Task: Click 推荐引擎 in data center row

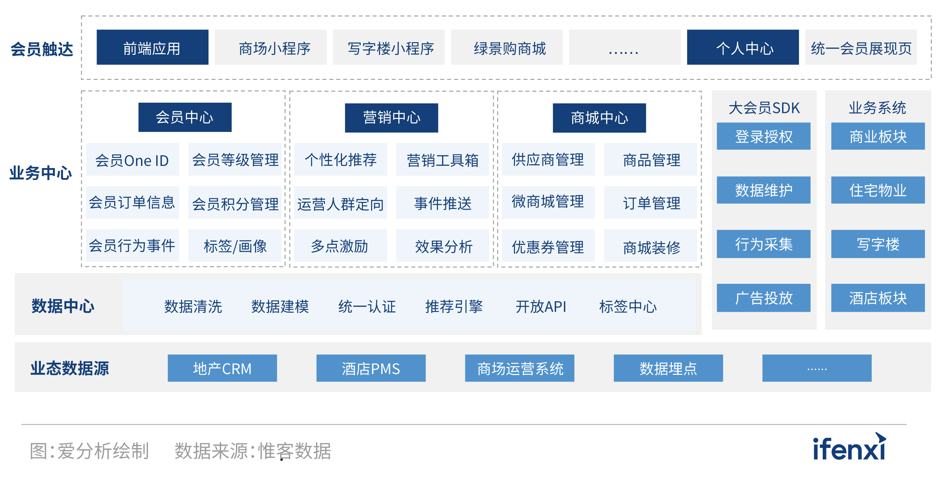Action: 454,307
